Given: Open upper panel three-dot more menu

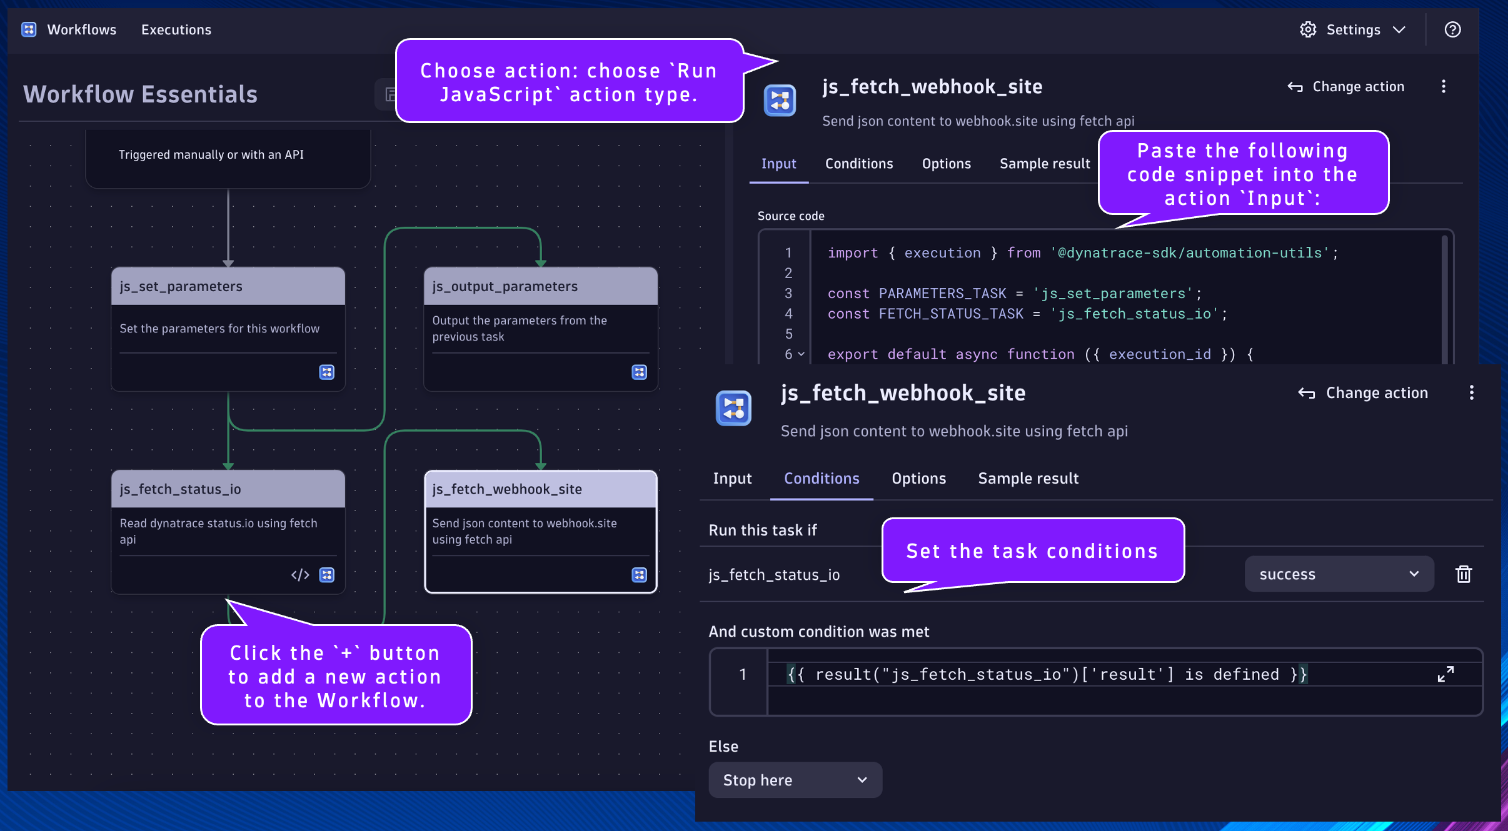Looking at the screenshot, I should pos(1444,86).
